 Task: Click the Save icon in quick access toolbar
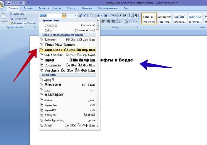[9, 3]
